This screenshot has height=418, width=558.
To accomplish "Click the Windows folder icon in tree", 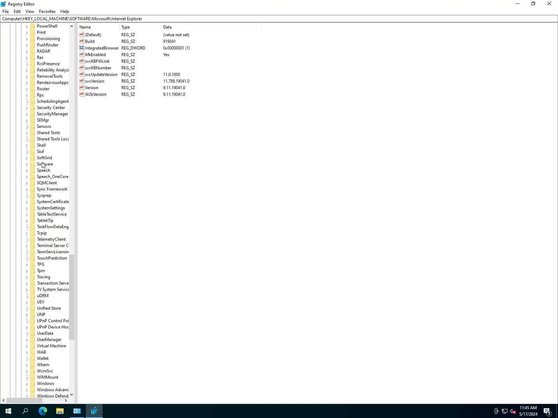I will (33, 384).
